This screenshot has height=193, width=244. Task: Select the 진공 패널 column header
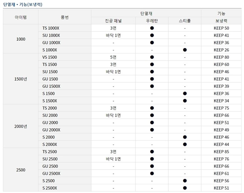coord(113,21)
